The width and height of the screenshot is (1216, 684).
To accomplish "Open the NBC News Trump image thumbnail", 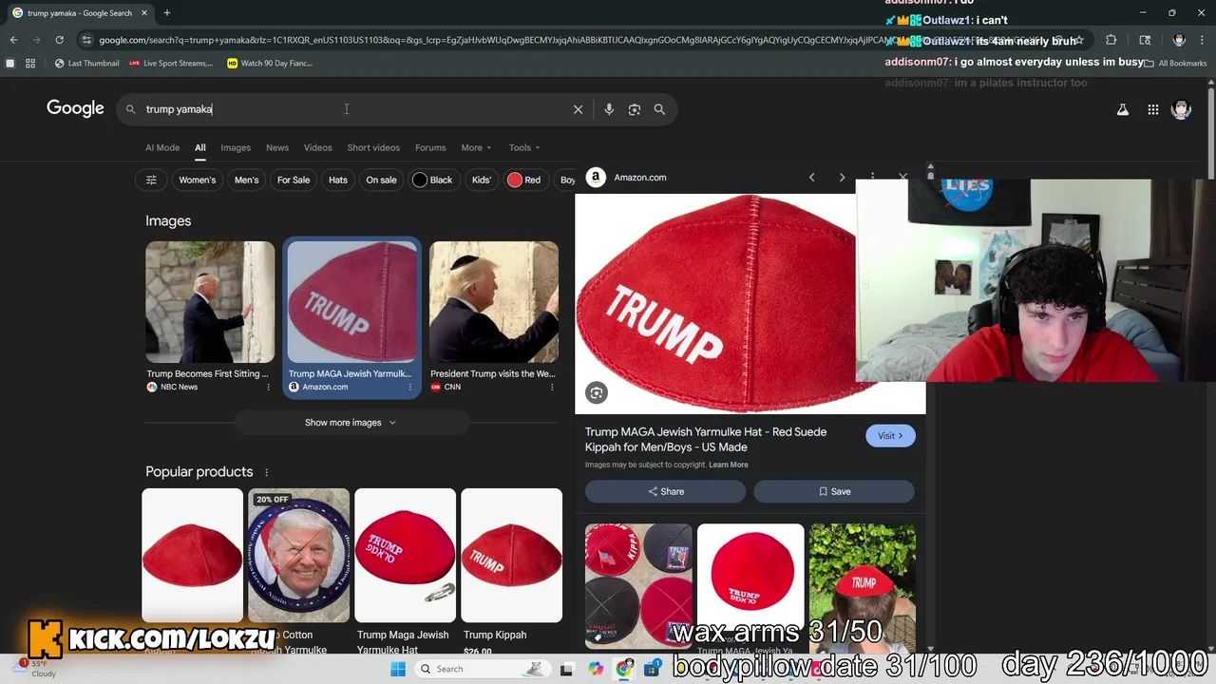I will [x=210, y=302].
